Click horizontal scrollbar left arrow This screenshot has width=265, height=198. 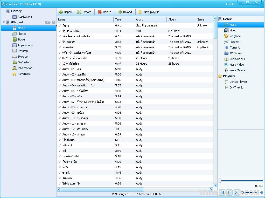tap(59, 189)
